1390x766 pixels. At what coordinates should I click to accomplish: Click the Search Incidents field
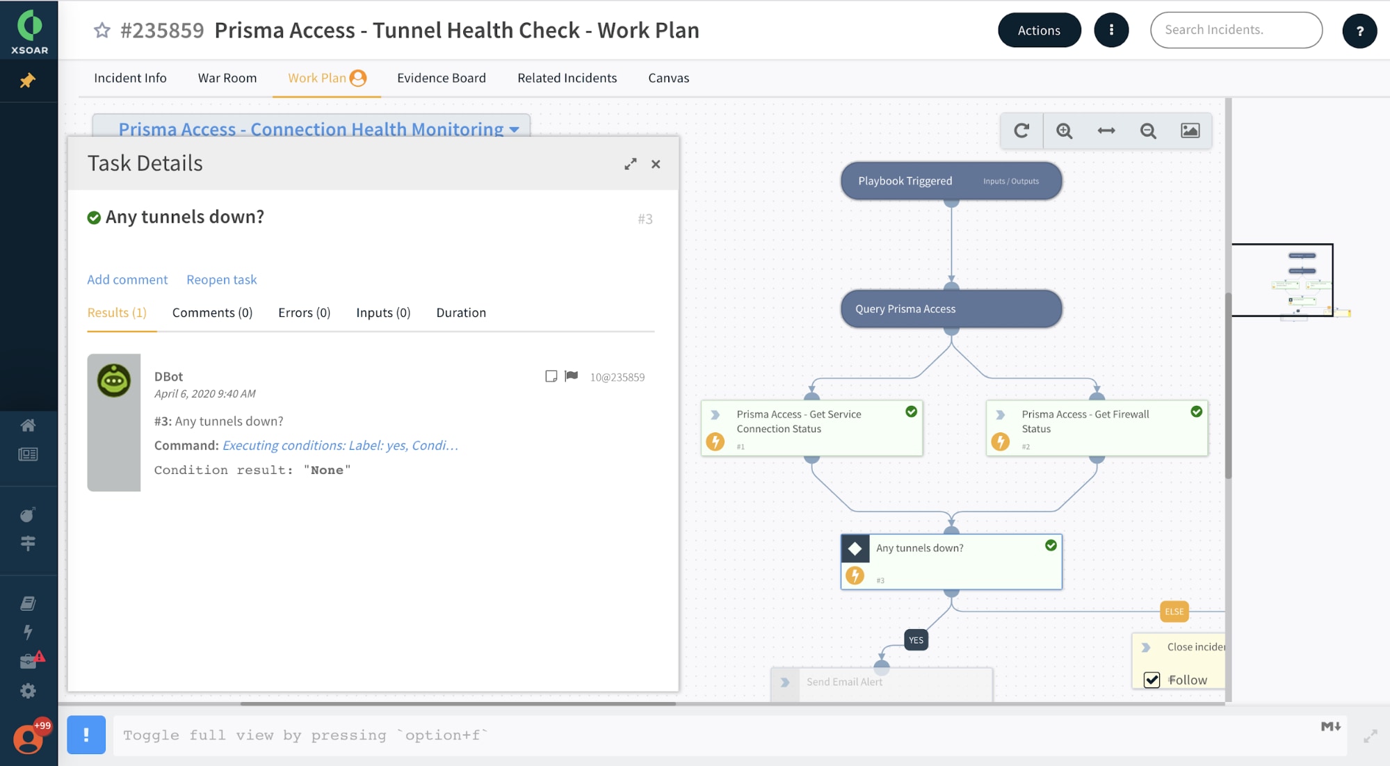1236,30
